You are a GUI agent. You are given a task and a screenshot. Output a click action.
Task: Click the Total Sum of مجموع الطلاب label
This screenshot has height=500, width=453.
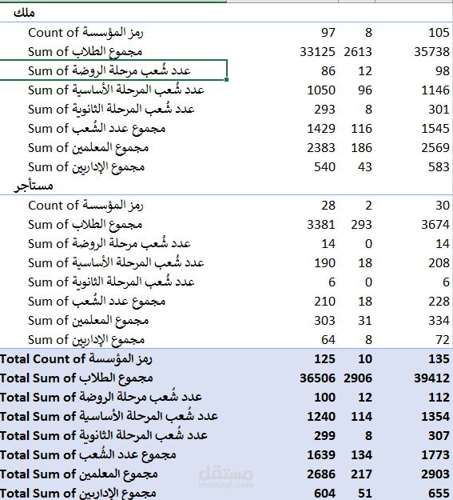click(77, 378)
